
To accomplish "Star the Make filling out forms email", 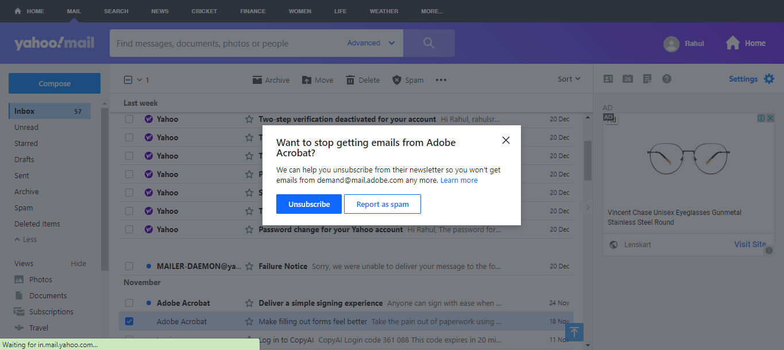I will click(x=249, y=321).
